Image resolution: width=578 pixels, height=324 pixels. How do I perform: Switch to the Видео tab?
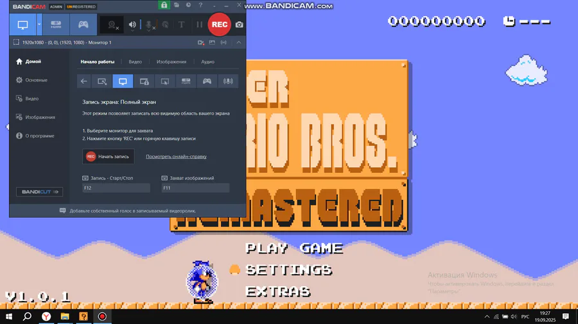(x=136, y=61)
